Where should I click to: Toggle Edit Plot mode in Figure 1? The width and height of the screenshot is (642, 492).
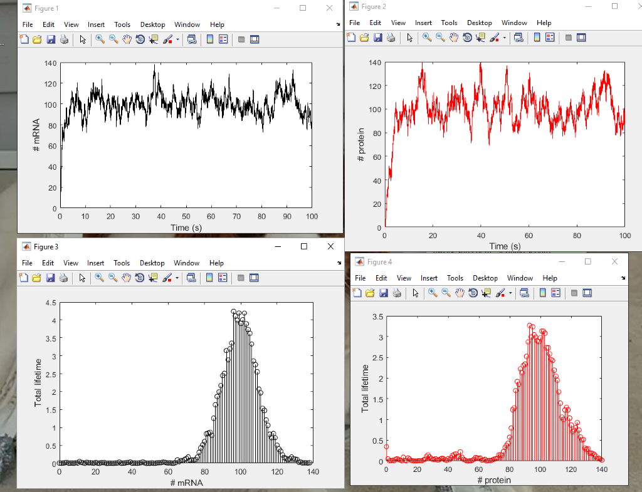tap(82, 39)
